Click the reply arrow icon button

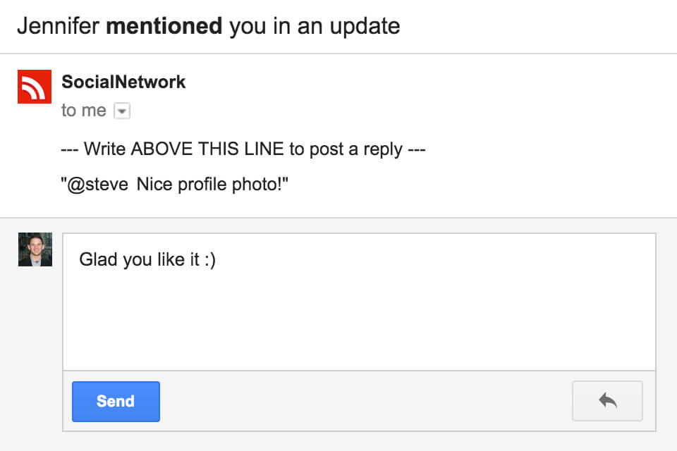click(x=607, y=401)
